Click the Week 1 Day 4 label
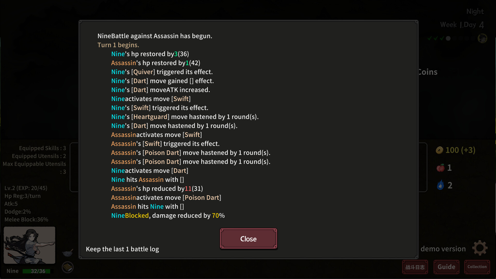Viewport: 496px width, 279px height. (462, 25)
